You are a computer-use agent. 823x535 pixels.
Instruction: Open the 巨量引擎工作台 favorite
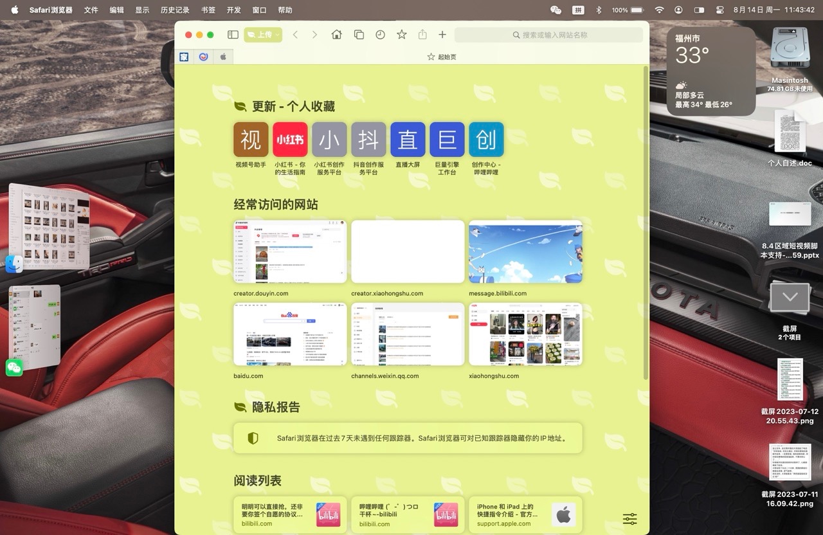[447, 140]
